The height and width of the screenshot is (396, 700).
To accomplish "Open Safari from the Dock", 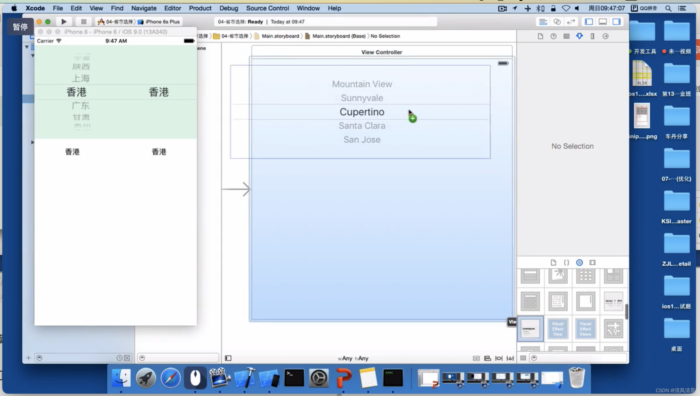I will 171,378.
